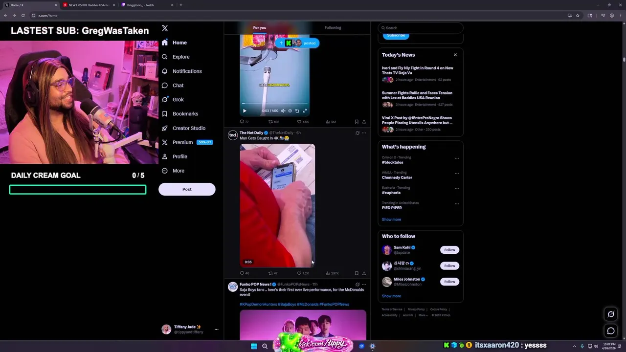Enter fullscreen on the top post video
The height and width of the screenshot is (352, 626).
point(305,111)
